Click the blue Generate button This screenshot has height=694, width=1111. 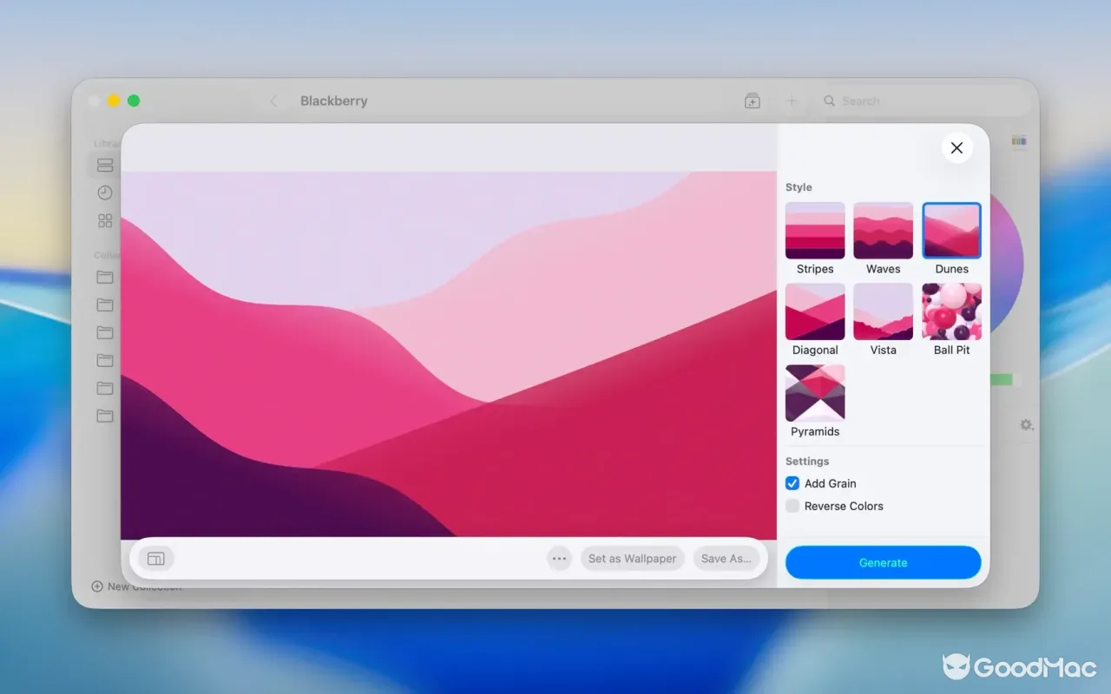884,562
